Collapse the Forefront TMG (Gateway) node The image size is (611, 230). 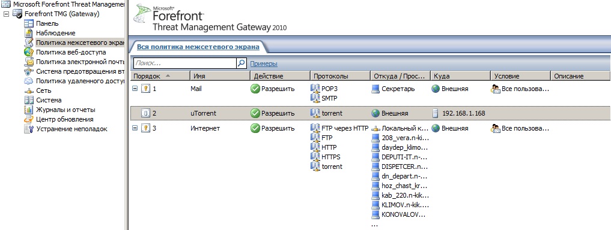click(x=6, y=14)
